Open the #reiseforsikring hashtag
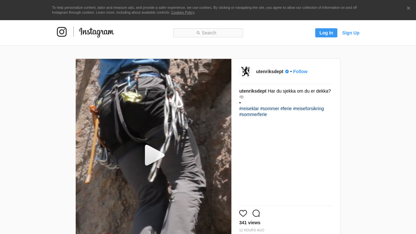This screenshot has height=234, width=416. (x=308, y=109)
